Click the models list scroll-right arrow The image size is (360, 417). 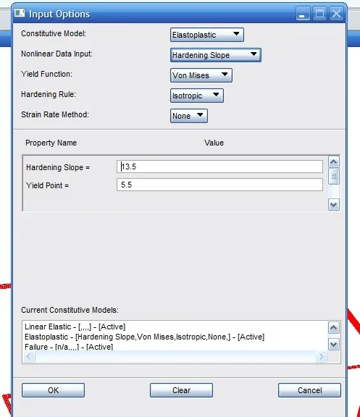click(x=321, y=356)
